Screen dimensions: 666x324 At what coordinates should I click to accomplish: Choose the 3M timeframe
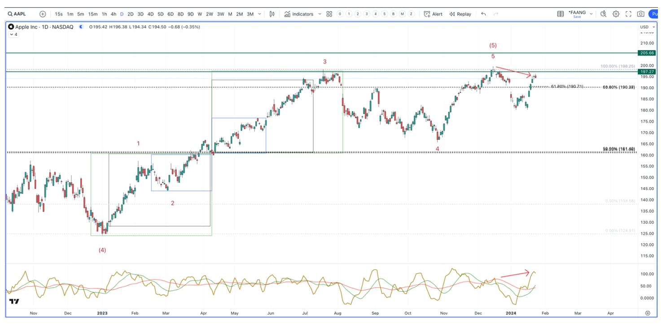coord(250,14)
